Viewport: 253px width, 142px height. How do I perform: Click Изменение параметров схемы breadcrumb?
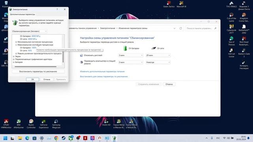[x=133, y=28]
